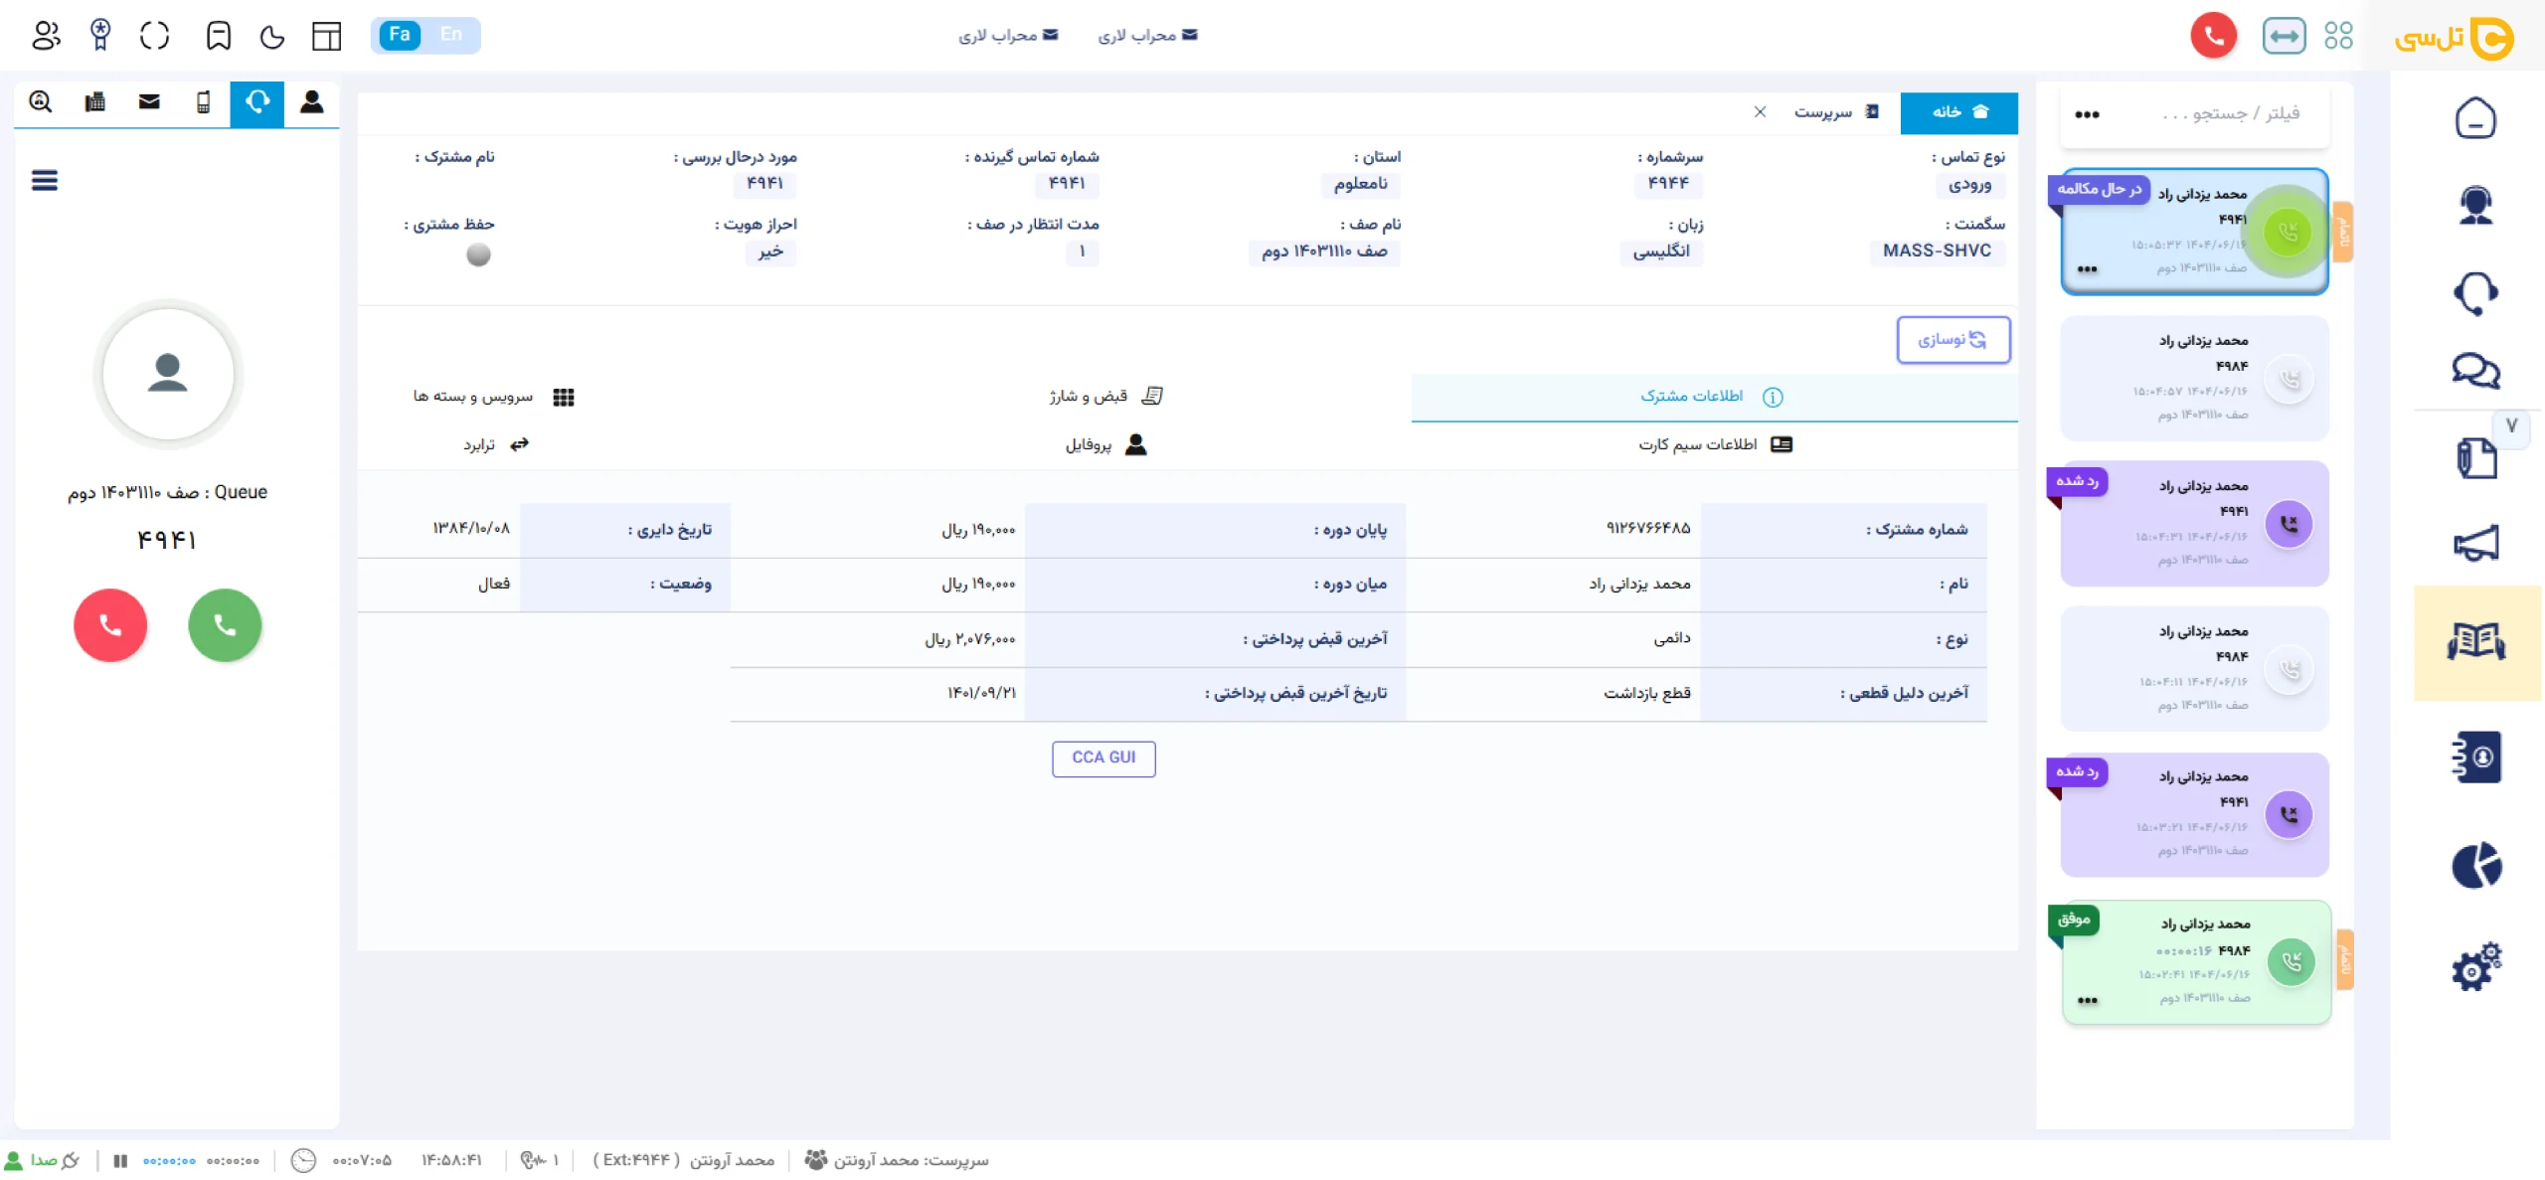The height and width of the screenshot is (1180, 2545).
Task: Open the chat bubbles icon in the sidebar
Action: coord(2477,371)
